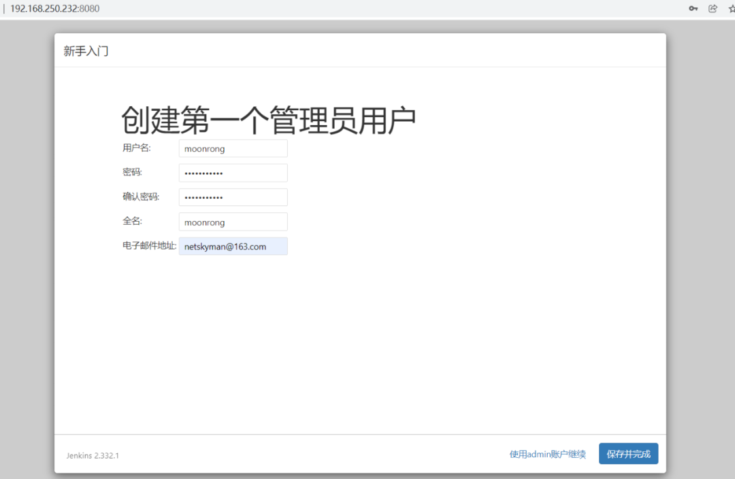The height and width of the screenshot is (479, 735).
Task: Click the 确认密码 label
Action: point(140,197)
